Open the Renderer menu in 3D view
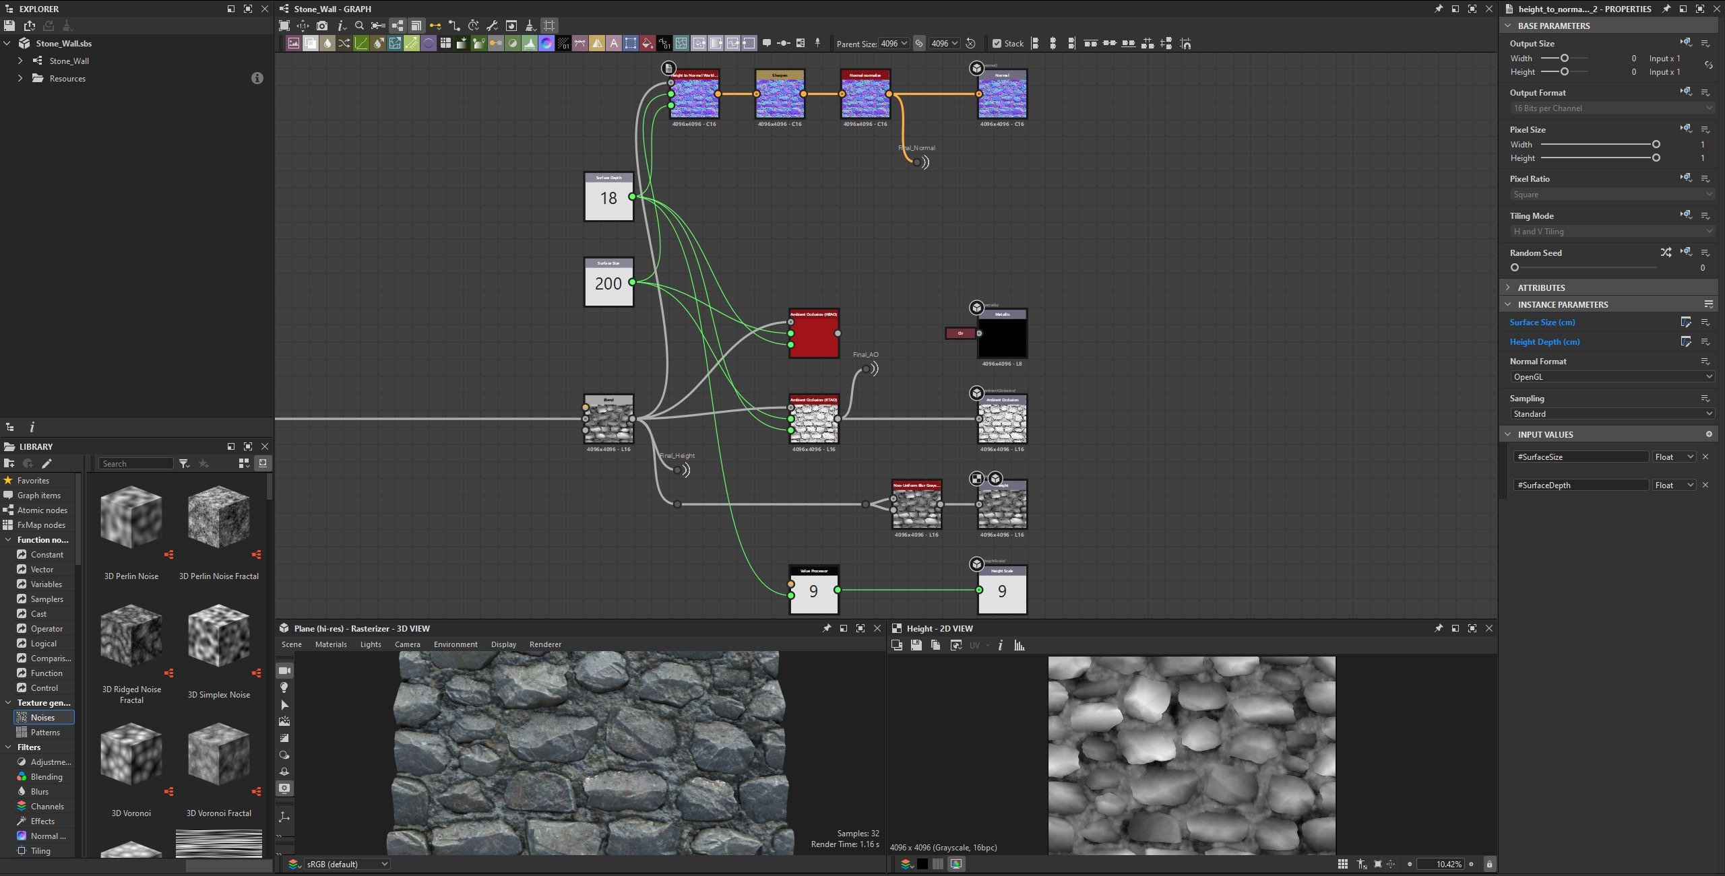The height and width of the screenshot is (876, 1725). (545, 644)
